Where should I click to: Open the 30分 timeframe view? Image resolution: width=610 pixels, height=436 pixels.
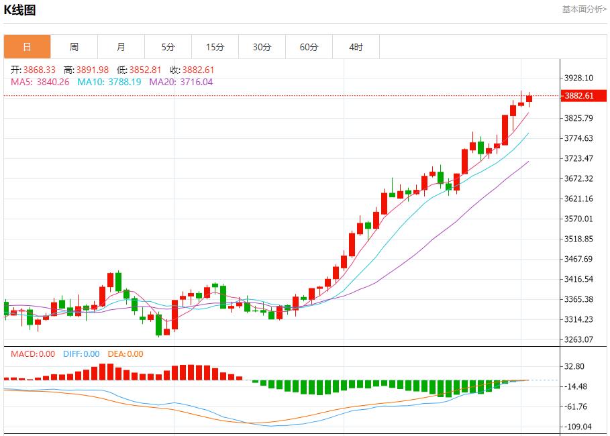pos(262,47)
